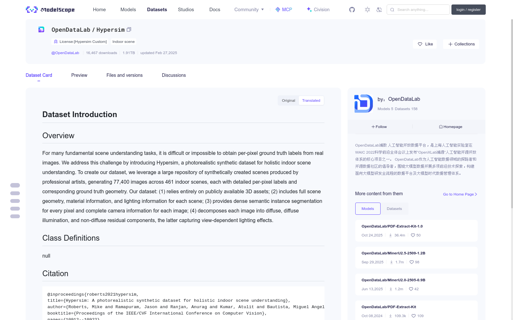513x320 pixels.
Task: Click download icon on PDF-Extract-Kit card
Action: pyautogui.click(x=391, y=316)
